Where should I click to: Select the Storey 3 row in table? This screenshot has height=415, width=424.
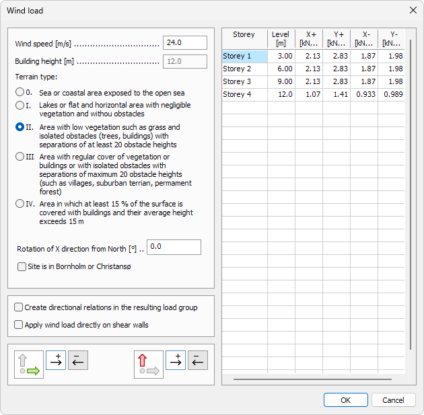pyautogui.click(x=245, y=81)
